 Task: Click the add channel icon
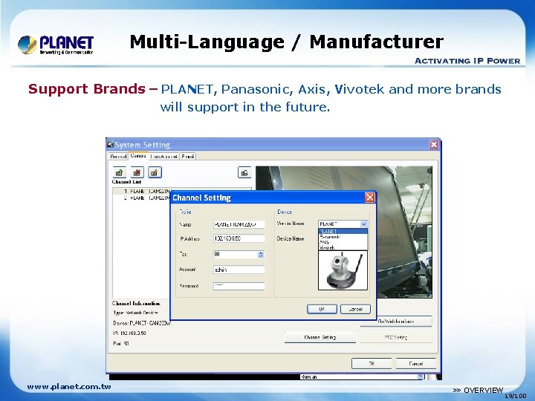[119, 172]
